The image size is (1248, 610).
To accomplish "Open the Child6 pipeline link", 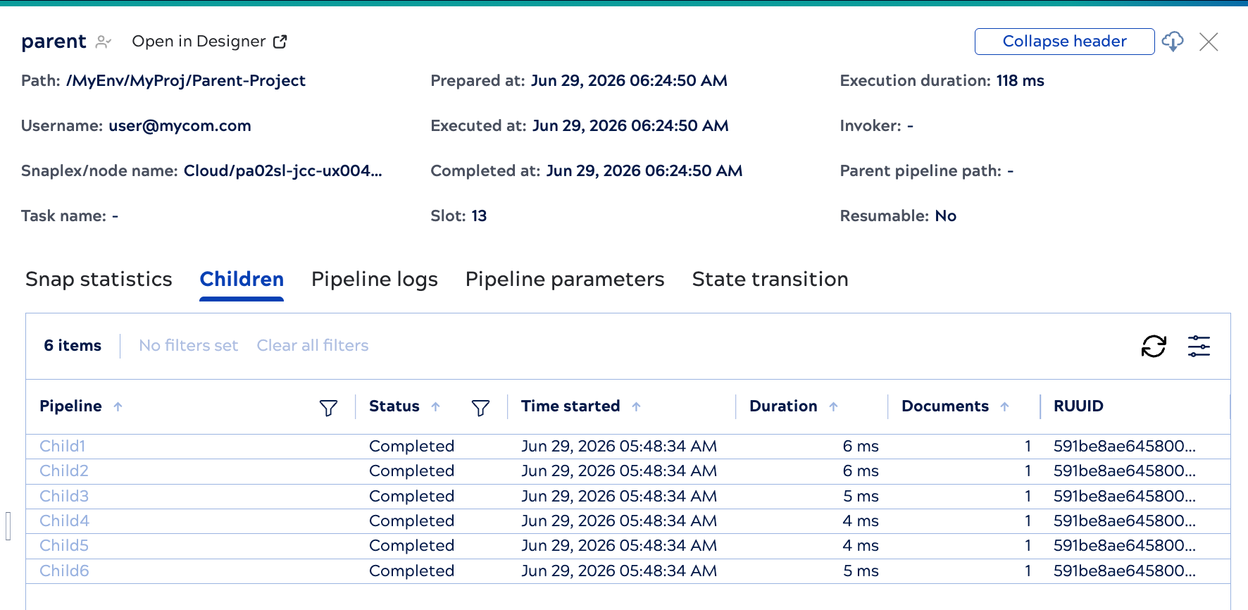I will (x=64, y=571).
